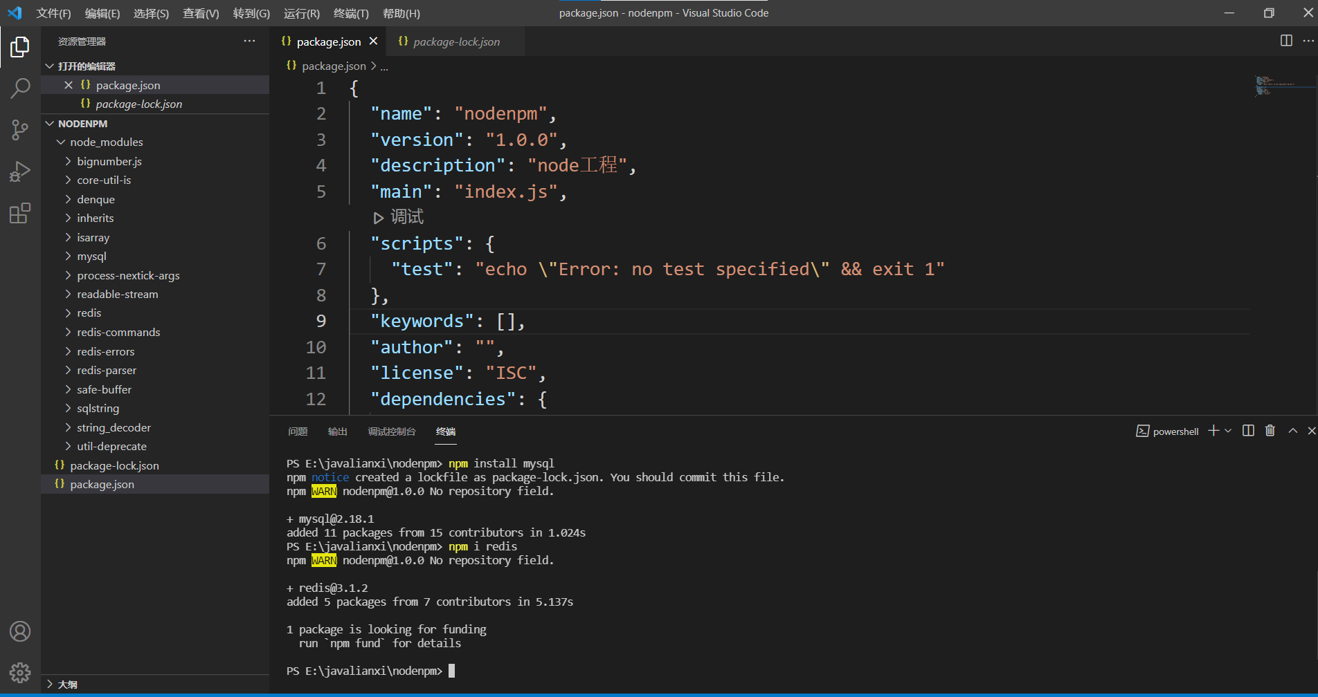Open the Search view in activity bar
This screenshot has height=697, width=1318.
pyautogui.click(x=20, y=88)
